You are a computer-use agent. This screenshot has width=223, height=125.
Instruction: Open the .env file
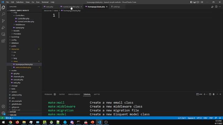(x=13, y=98)
